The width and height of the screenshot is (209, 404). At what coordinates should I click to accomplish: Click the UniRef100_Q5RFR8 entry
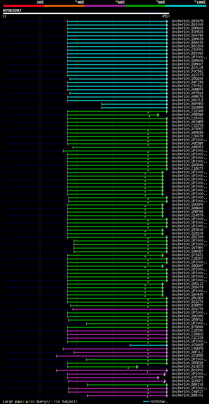click(187, 212)
